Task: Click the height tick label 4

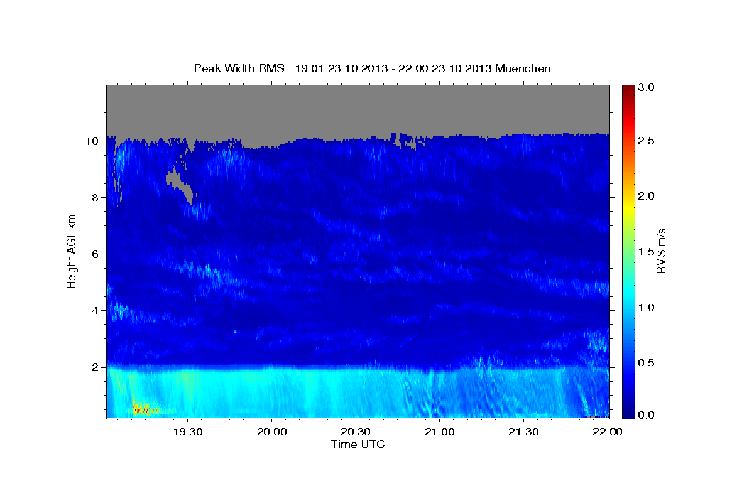Action: coord(94,311)
